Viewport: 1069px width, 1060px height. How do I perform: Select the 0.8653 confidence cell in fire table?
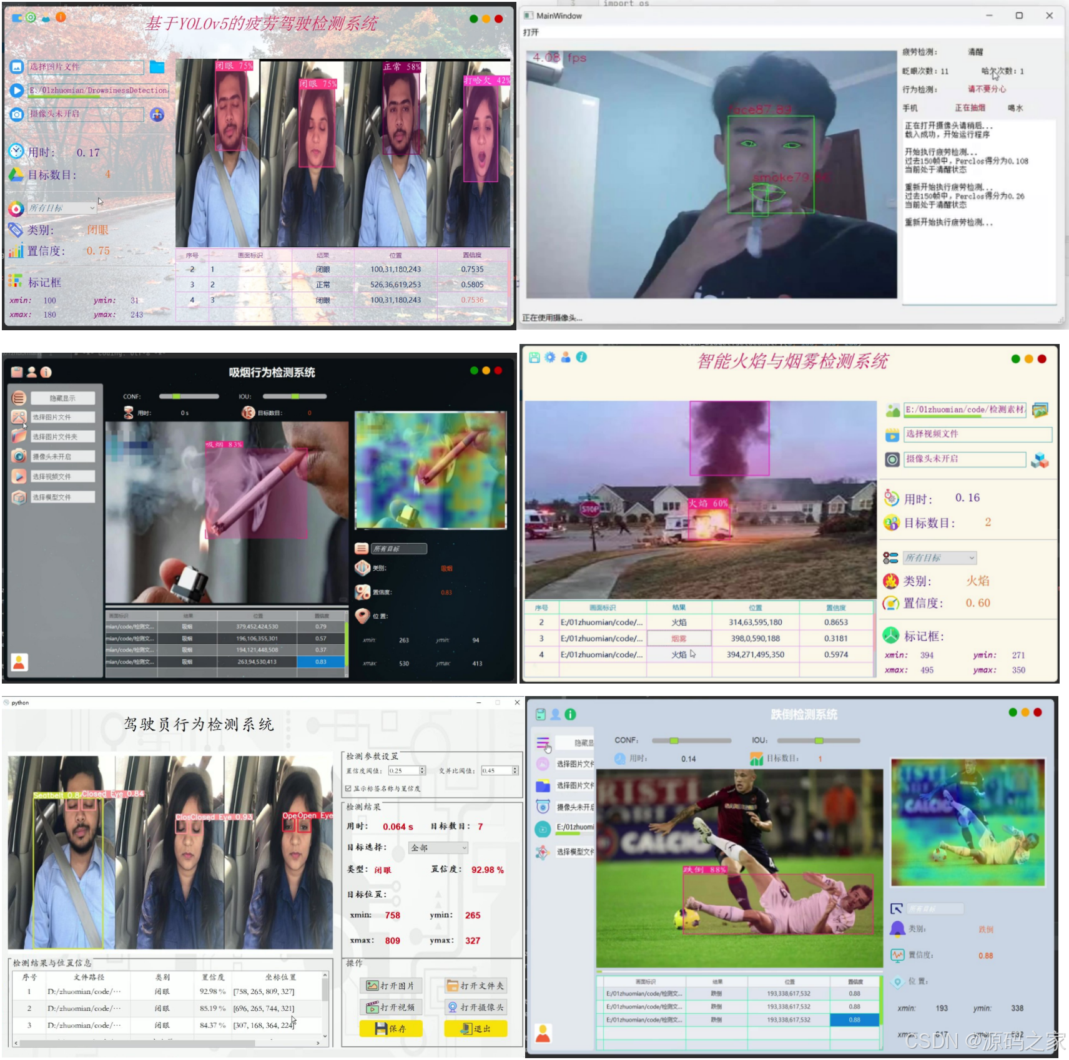click(x=836, y=622)
